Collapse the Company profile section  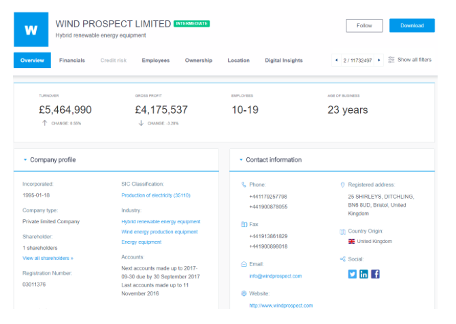(x=25, y=160)
